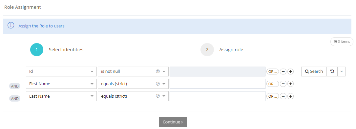Add a row after Last Name filter
The width and height of the screenshot is (356, 129).
click(x=290, y=96)
